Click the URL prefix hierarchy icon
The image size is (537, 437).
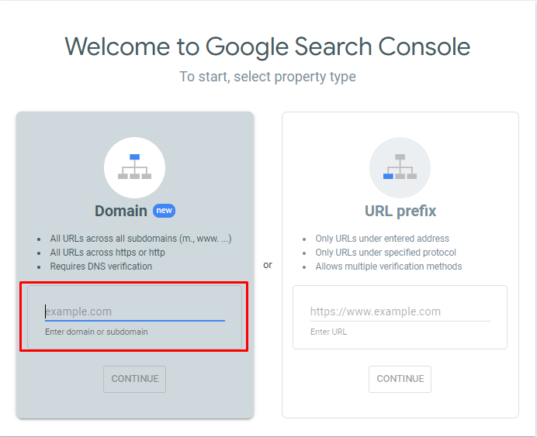coord(400,167)
